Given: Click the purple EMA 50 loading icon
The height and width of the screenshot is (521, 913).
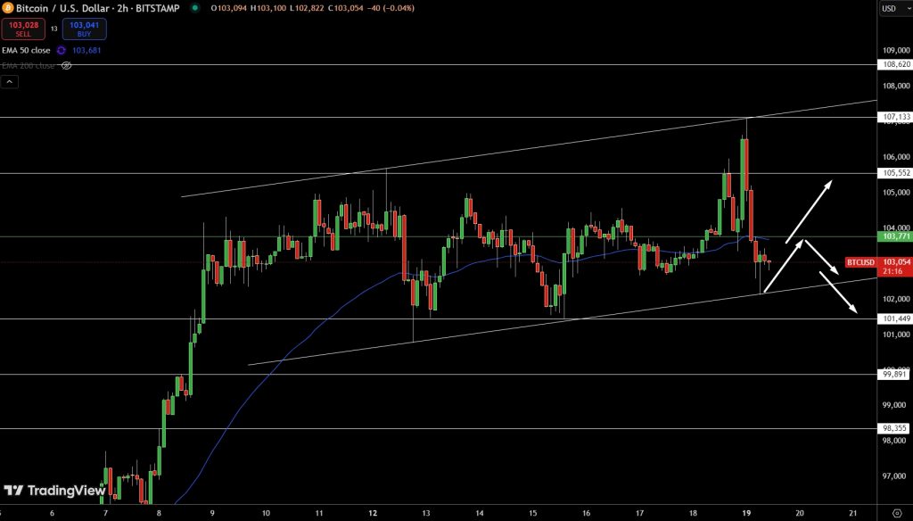Looking at the screenshot, I should point(62,51).
